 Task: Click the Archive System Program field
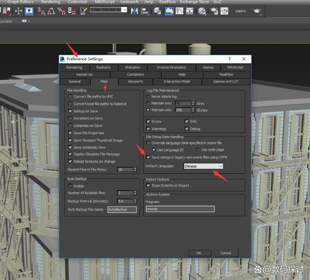(x=180, y=209)
